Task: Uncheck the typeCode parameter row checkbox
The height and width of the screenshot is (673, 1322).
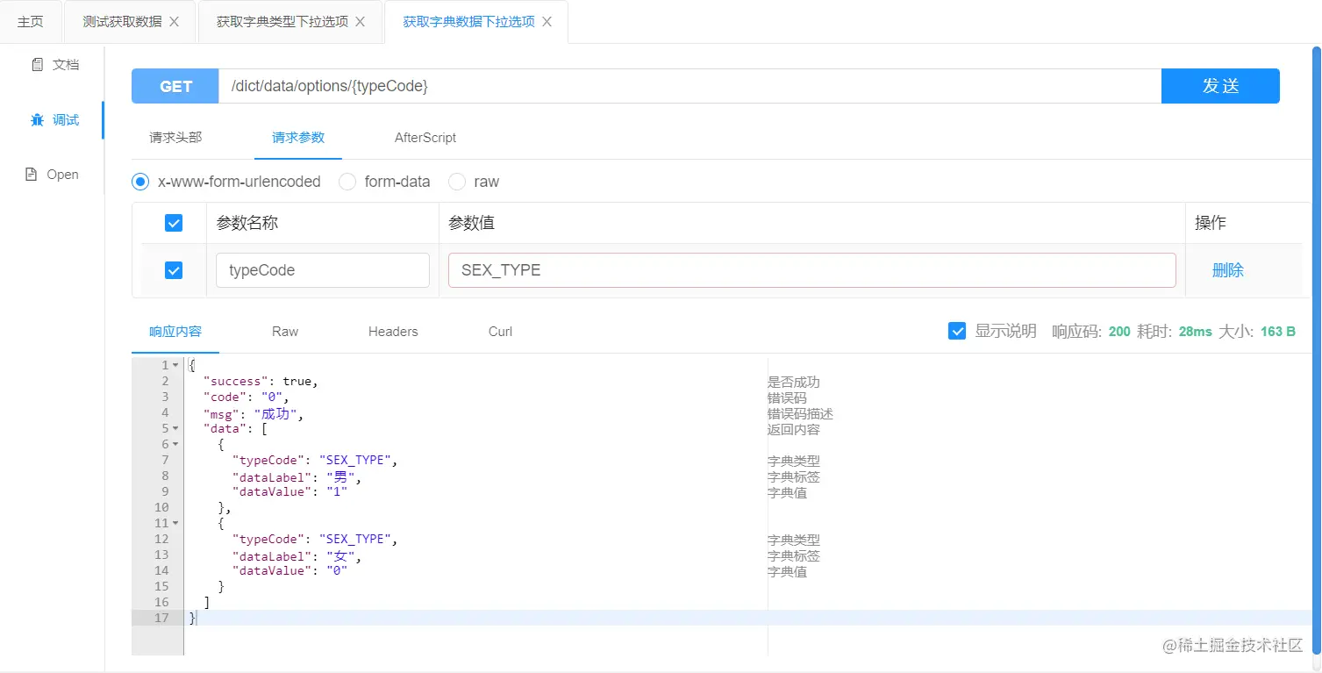Action: (x=174, y=270)
